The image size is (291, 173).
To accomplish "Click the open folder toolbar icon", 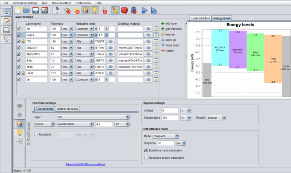I will 27,10.
